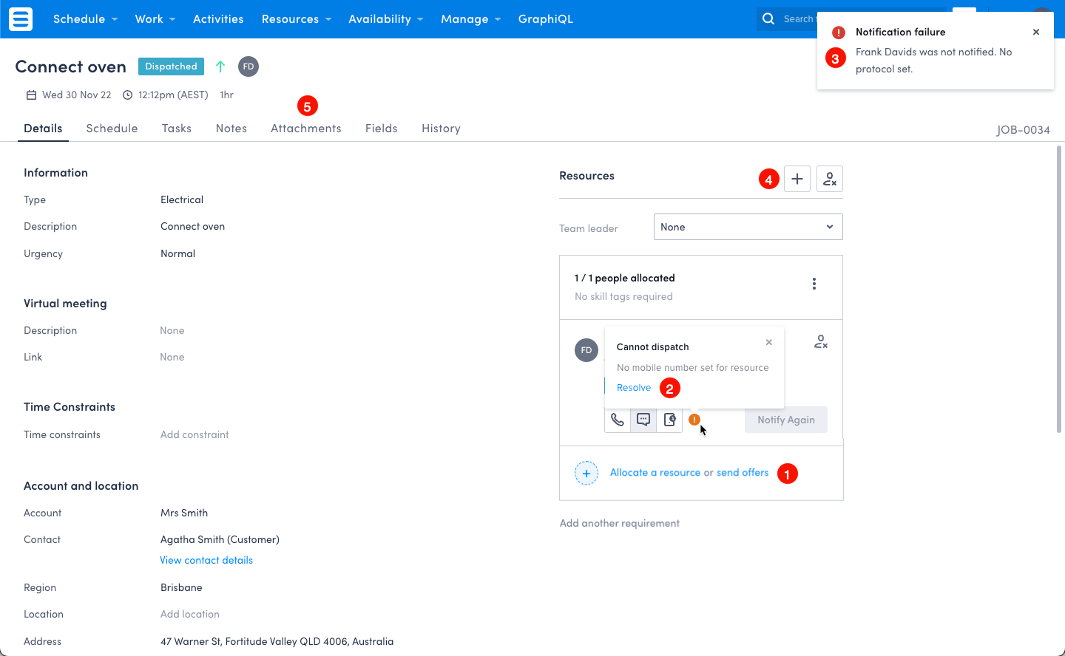Click the dashed circle plus allocate icon
Viewport: 1065px width, 656px height.
click(586, 473)
